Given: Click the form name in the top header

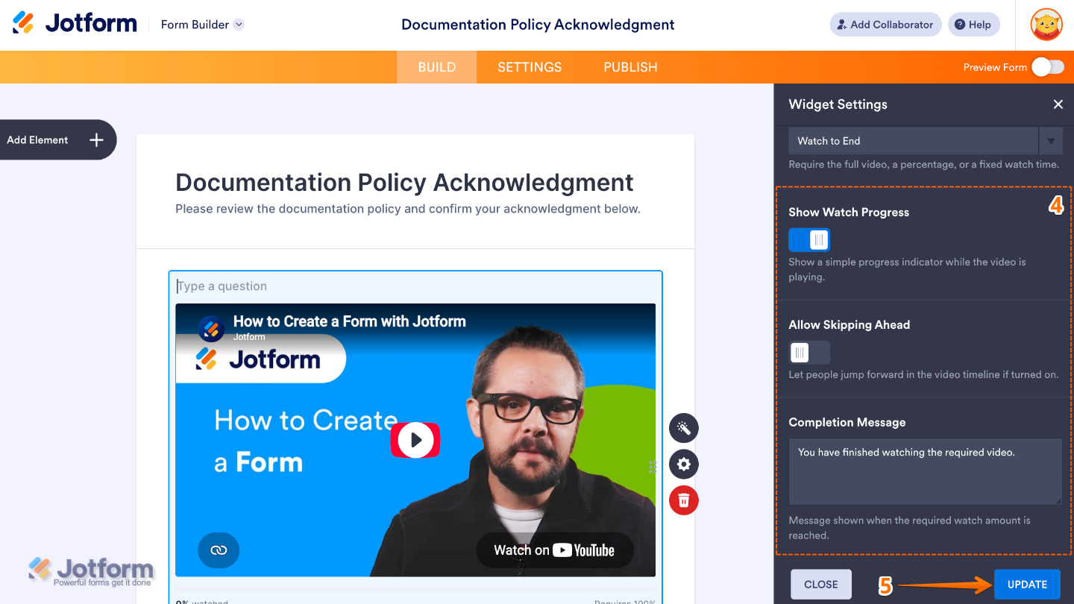Looking at the screenshot, I should point(538,25).
